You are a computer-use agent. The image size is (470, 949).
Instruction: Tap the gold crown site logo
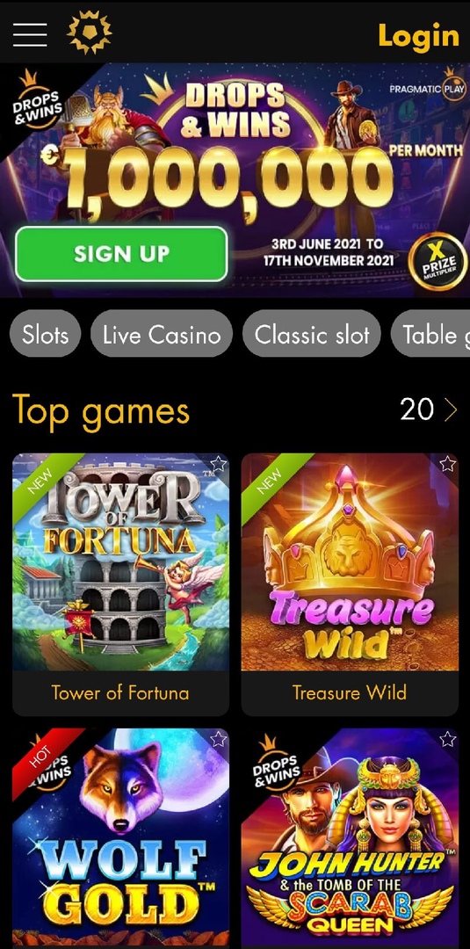(89, 32)
